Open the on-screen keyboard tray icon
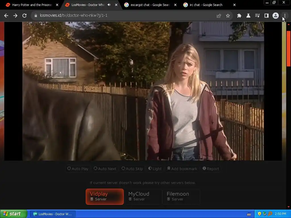 coord(249,214)
